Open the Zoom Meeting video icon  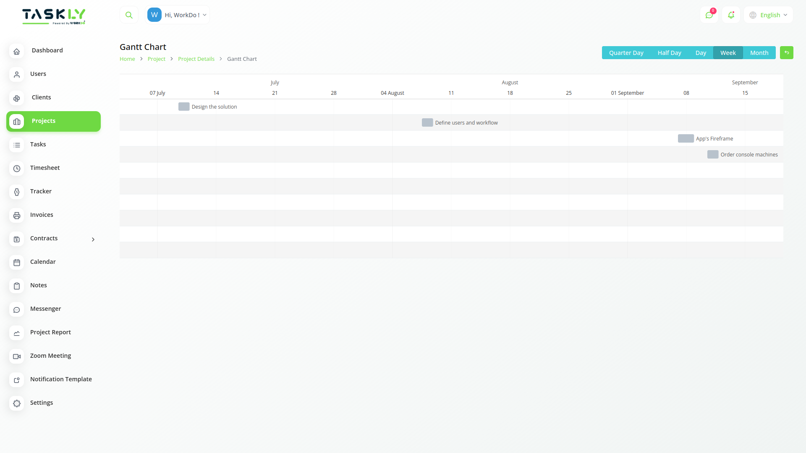point(16,357)
